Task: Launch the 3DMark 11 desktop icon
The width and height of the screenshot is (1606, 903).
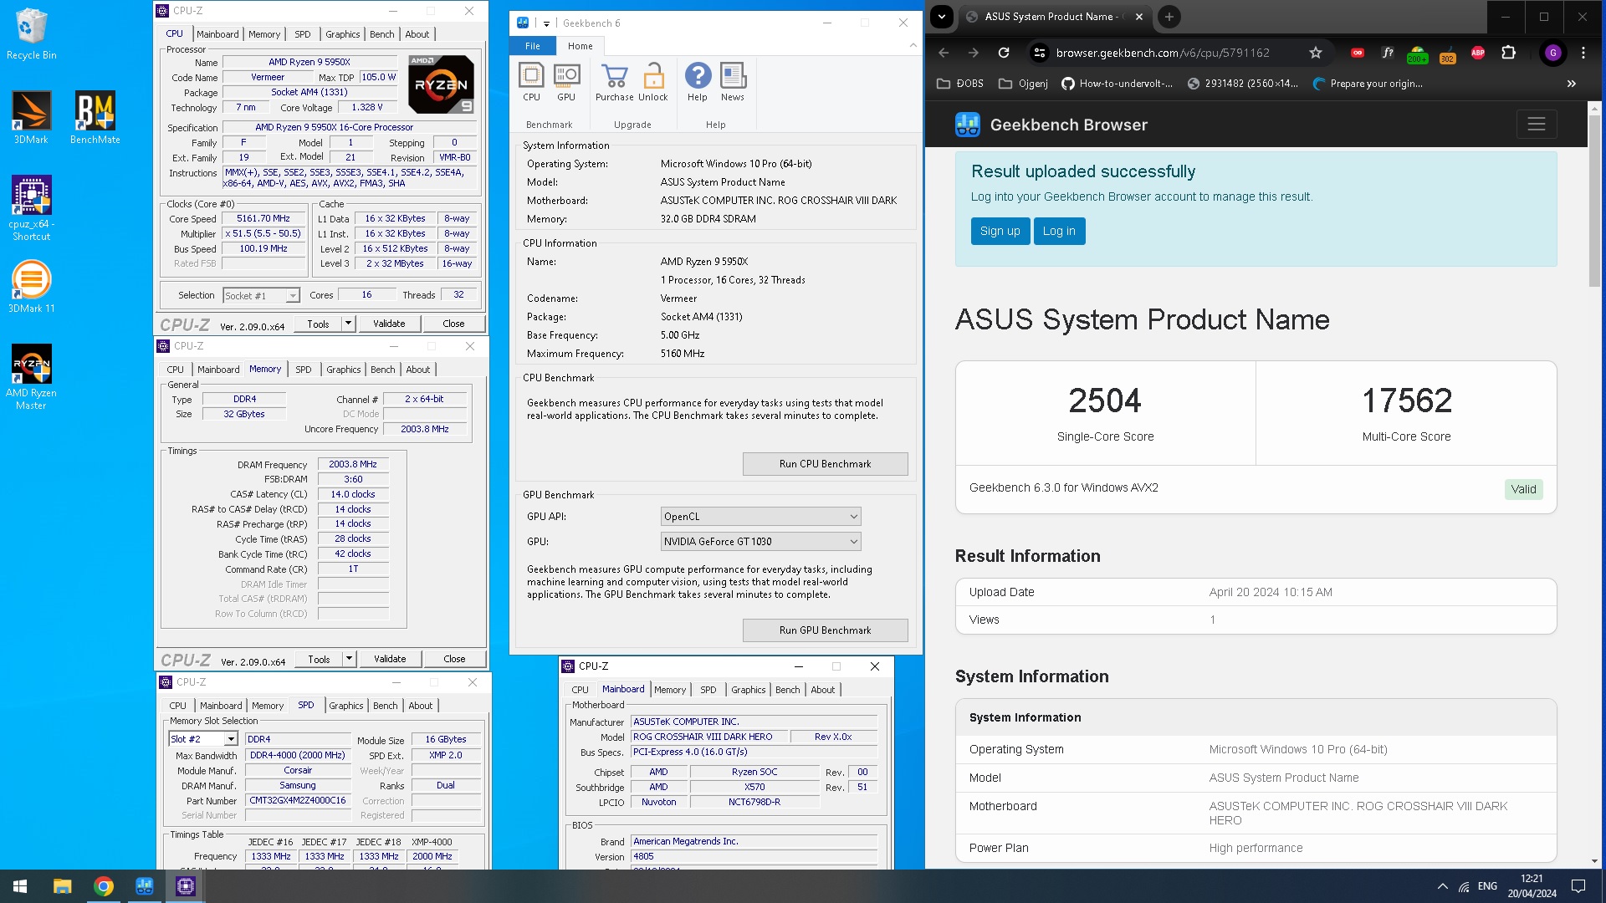Action: [x=31, y=287]
